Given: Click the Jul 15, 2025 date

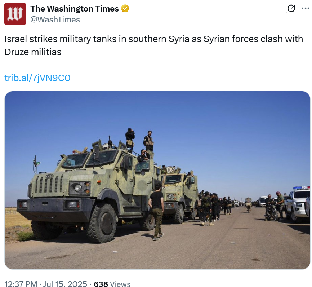Looking at the screenshot, I should pyautogui.click(x=65, y=284).
